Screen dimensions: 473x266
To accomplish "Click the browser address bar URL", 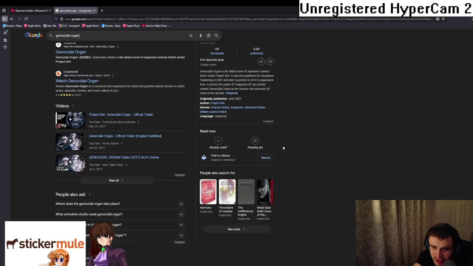I will (x=248, y=19).
